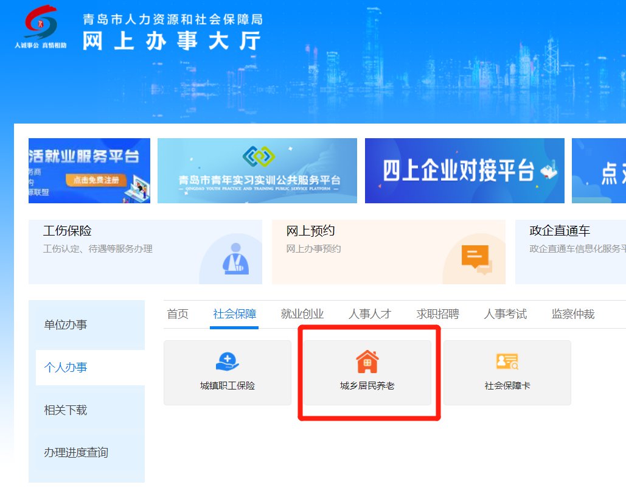
Task: Go to the 人事考试 tab
Action: click(x=505, y=314)
